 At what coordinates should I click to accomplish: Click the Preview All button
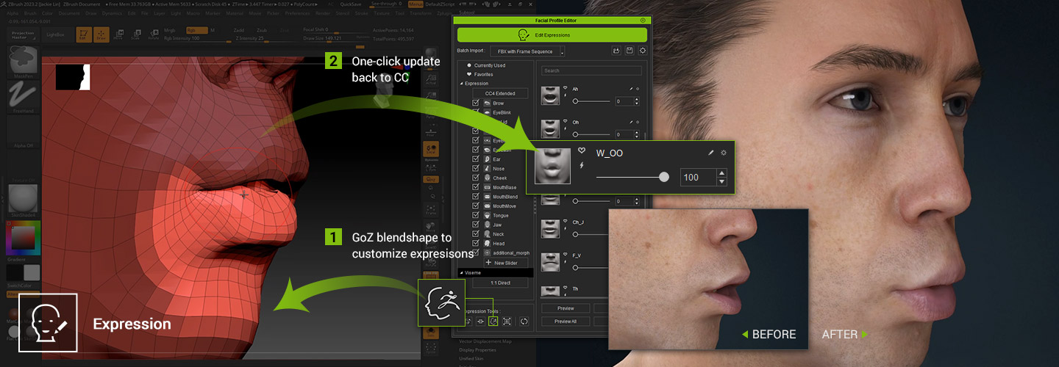click(x=565, y=321)
